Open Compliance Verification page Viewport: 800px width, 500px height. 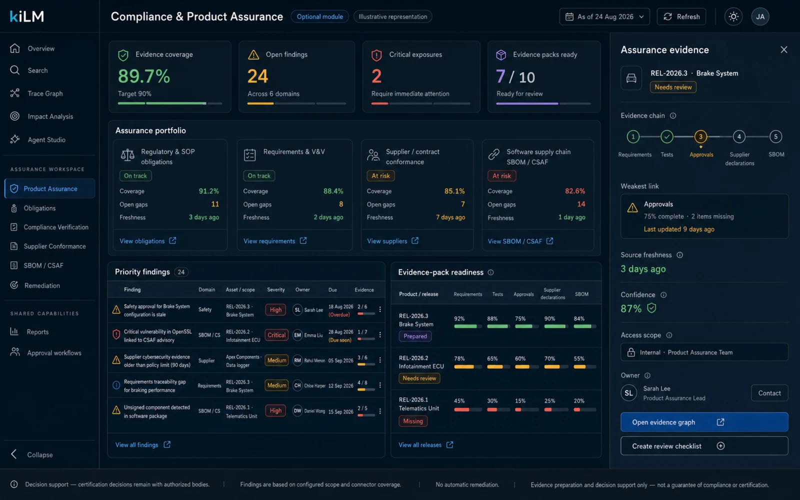[x=49, y=227]
